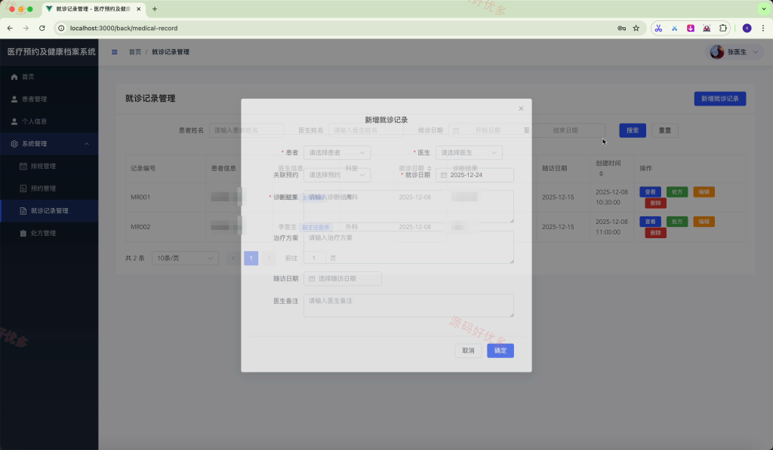The width and height of the screenshot is (773, 450).
Task: Click the purple scissors extension icon
Action: click(x=658, y=28)
